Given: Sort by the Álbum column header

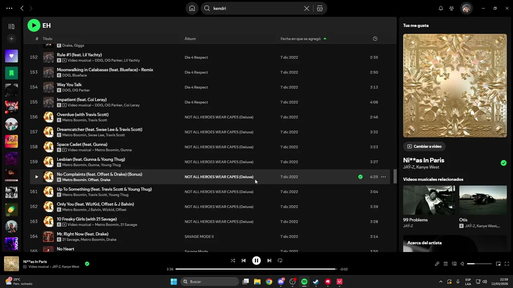Looking at the screenshot, I should 190,39.
